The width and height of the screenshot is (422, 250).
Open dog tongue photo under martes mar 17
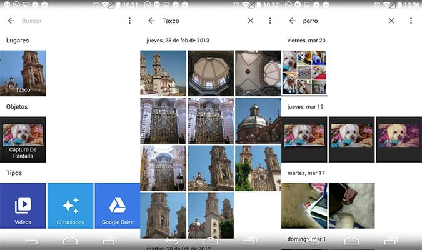(x=352, y=206)
